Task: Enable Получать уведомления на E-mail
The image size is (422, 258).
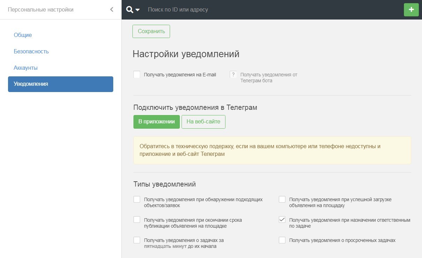Action: click(x=137, y=74)
